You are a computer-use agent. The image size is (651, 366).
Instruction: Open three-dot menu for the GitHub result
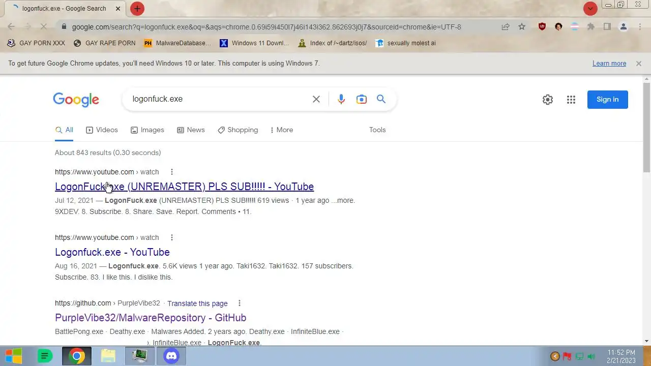click(240, 303)
